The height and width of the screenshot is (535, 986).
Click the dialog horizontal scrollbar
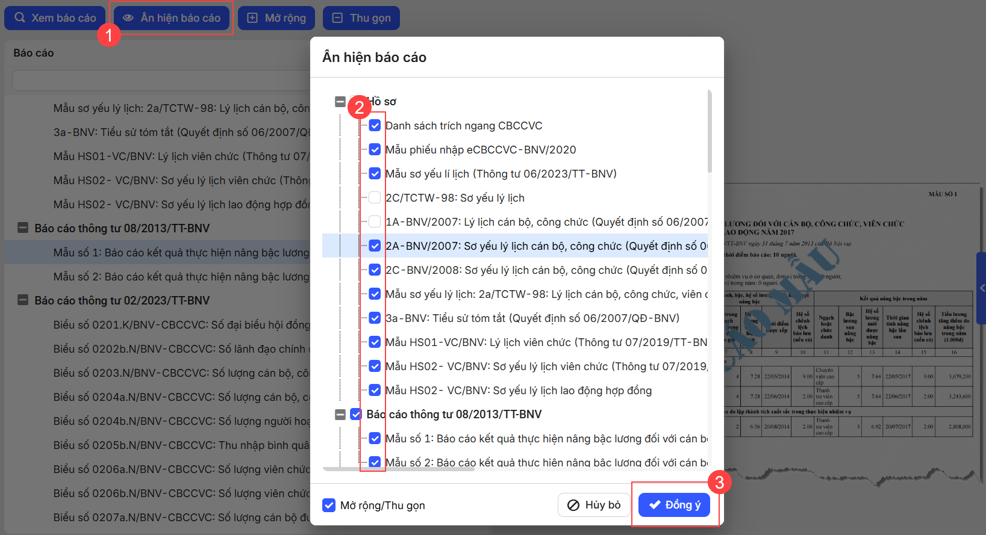399,469
